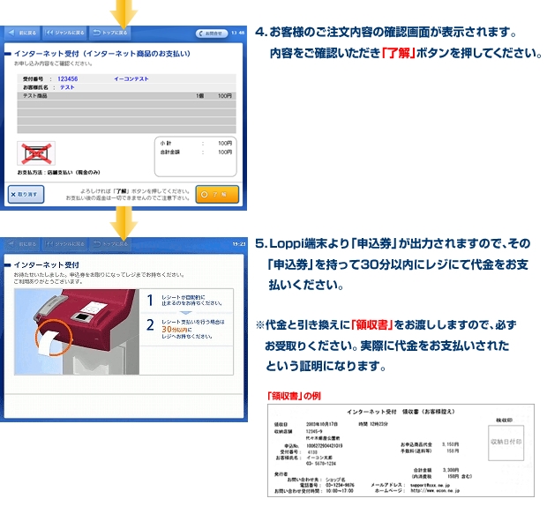
Task: Click the 電話番号 03-1234-9876 on the receipt
Action: 341,485
